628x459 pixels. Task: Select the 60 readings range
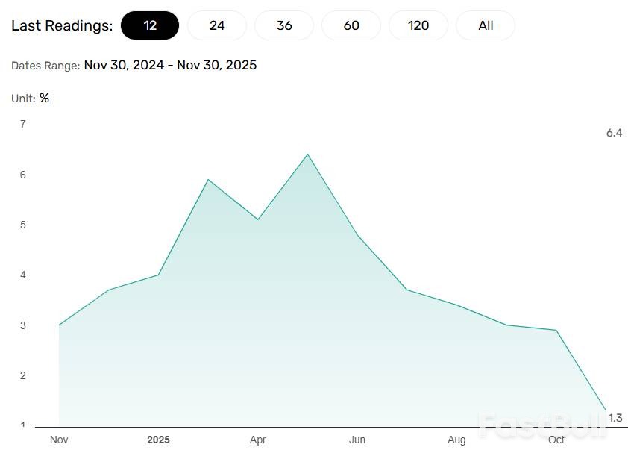click(351, 25)
